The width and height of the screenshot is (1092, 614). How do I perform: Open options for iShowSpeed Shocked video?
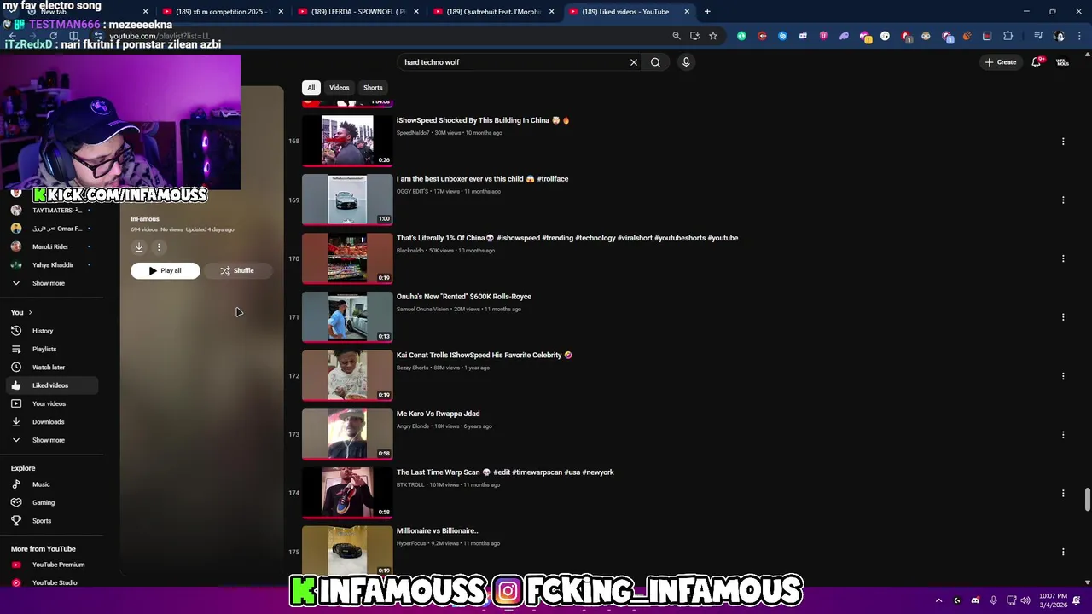pyautogui.click(x=1063, y=142)
